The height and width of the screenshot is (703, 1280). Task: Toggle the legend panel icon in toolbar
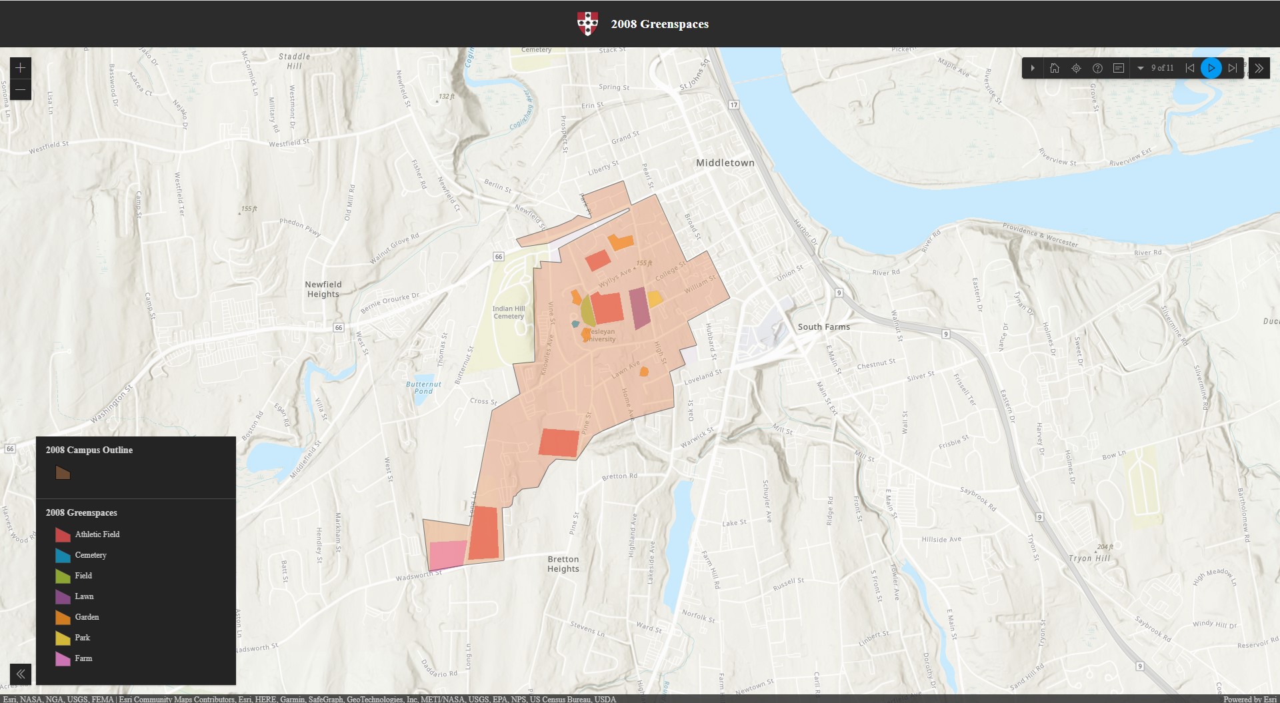tap(1119, 68)
